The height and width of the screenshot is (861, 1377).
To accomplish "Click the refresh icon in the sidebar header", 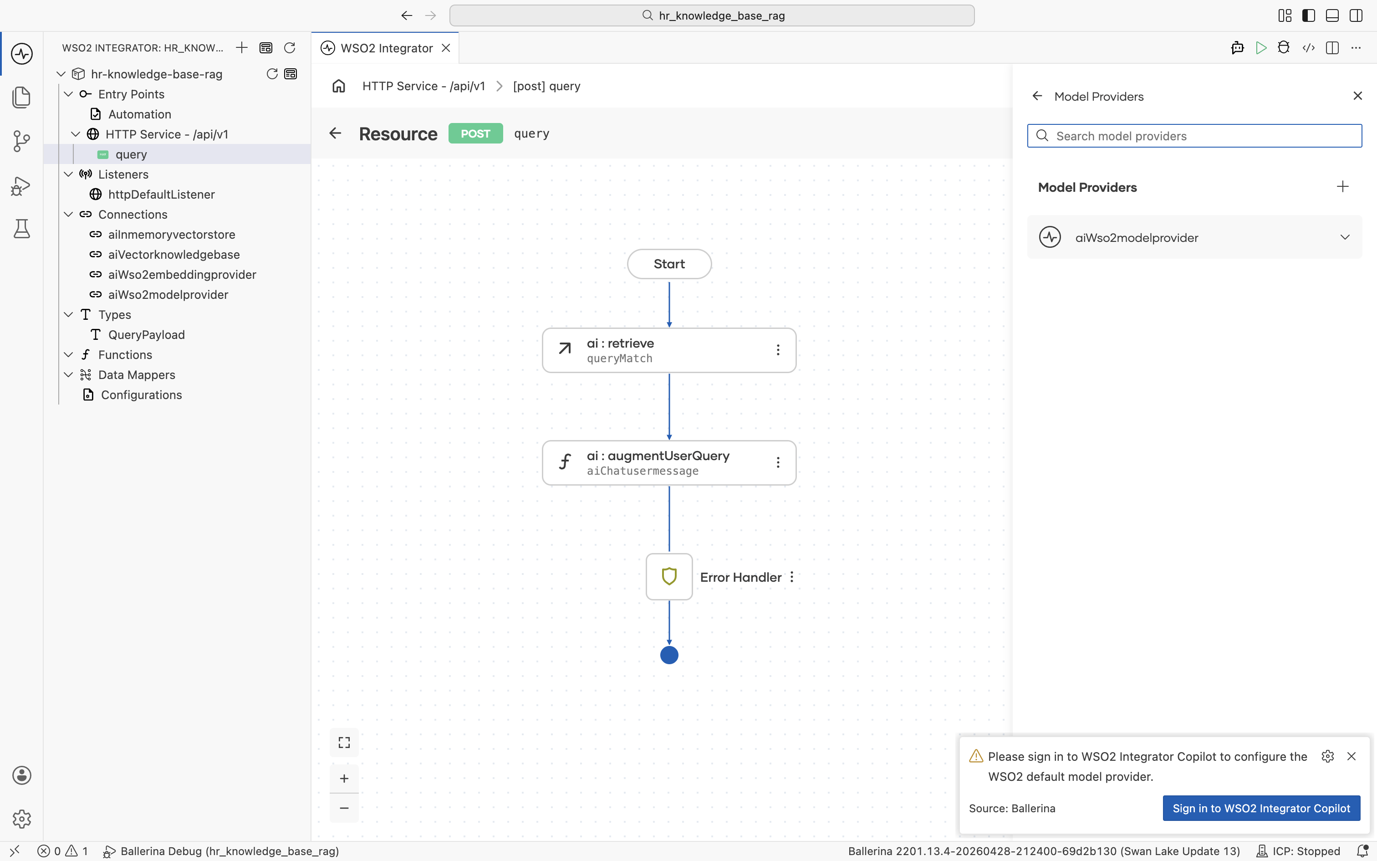I will pos(290,48).
